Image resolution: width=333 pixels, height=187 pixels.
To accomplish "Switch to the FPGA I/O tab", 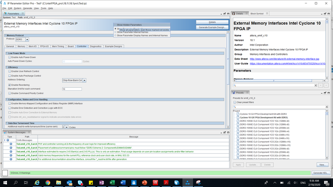I will [x=44, y=46].
